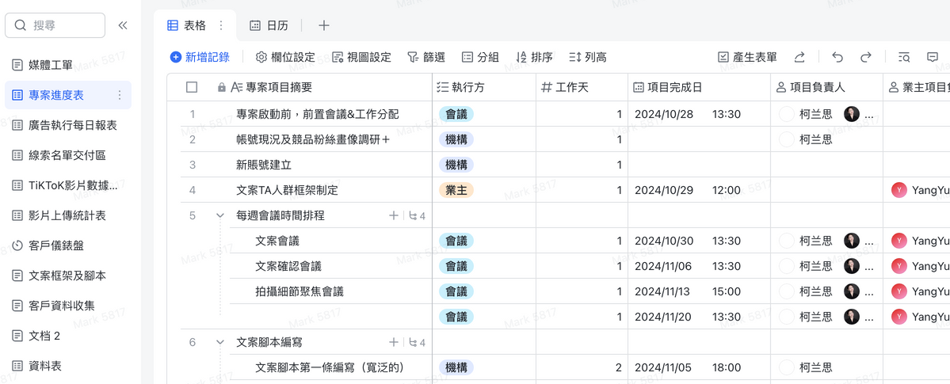Click the orange 業主 tag in row 4
This screenshot has height=384, width=950.
coord(456,190)
